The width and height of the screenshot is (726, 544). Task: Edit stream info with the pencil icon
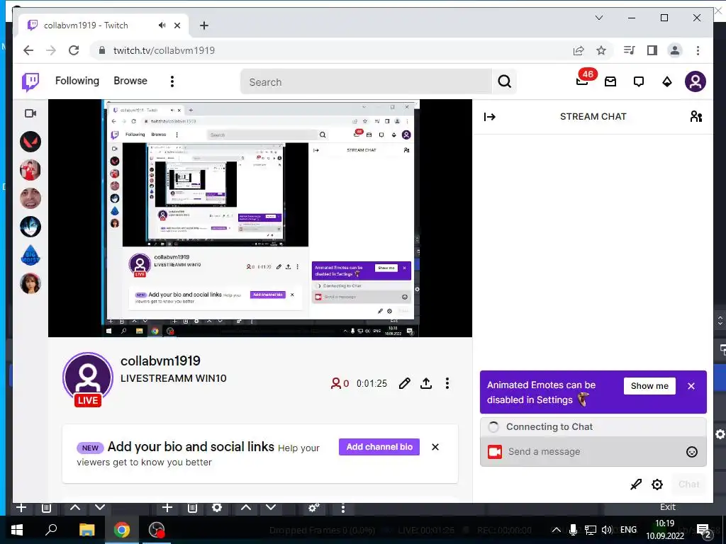click(x=404, y=383)
